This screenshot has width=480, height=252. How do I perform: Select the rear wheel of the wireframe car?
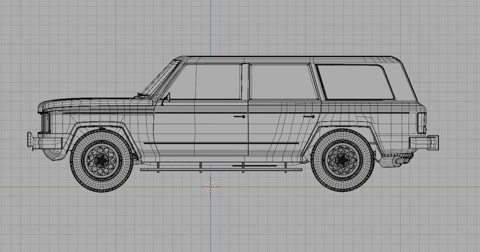coord(343,160)
